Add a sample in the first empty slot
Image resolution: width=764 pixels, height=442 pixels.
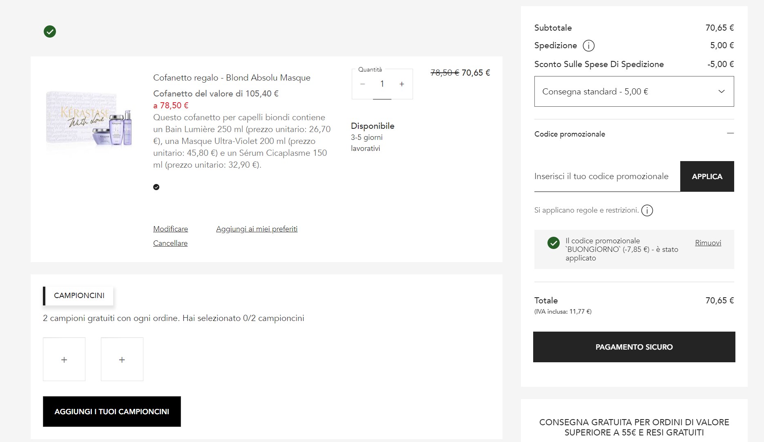[64, 359]
